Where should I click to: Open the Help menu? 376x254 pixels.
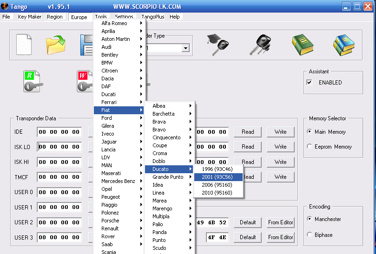pos(175,17)
